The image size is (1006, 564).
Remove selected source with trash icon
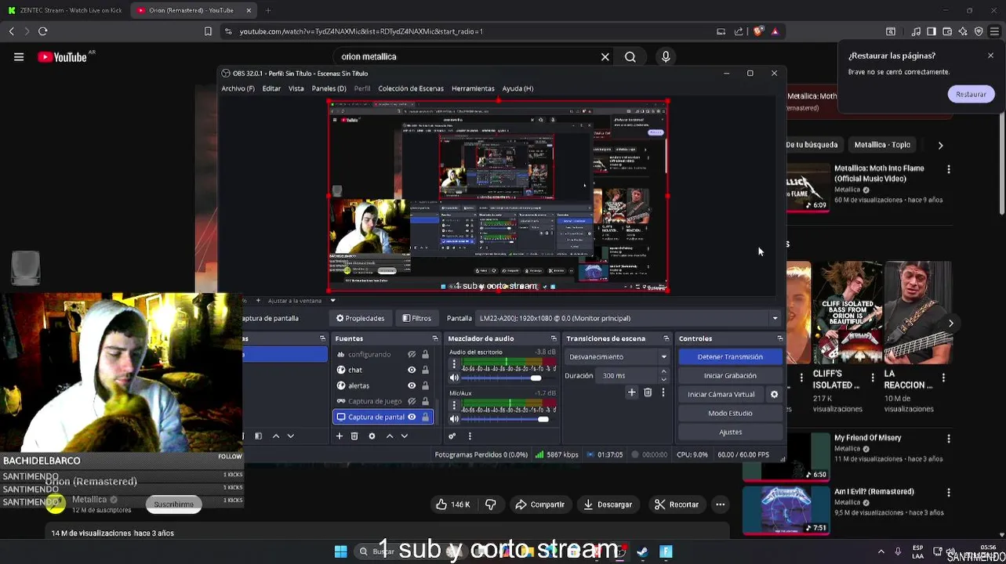[x=354, y=436]
